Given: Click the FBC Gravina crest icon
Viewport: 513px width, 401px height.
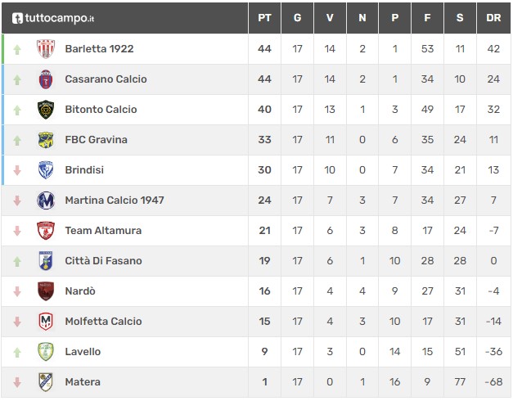Looking at the screenshot, I should [x=46, y=140].
